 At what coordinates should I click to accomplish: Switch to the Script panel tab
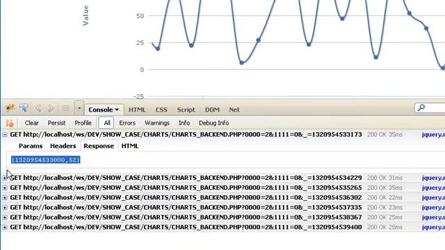186,110
